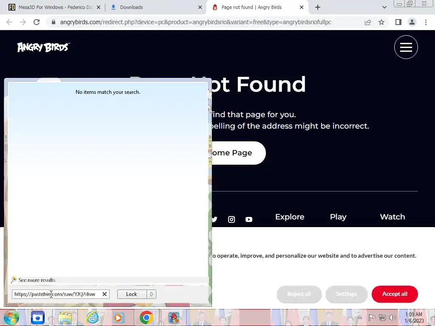View site info lock icon

pos(54,22)
